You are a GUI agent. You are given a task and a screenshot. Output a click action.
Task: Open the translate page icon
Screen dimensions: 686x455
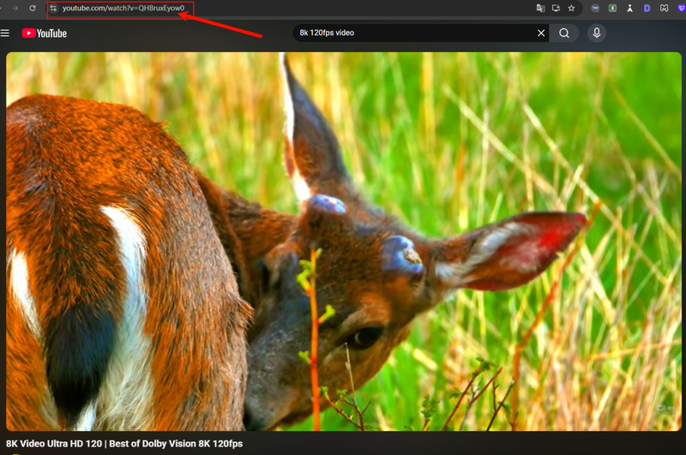tap(541, 9)
